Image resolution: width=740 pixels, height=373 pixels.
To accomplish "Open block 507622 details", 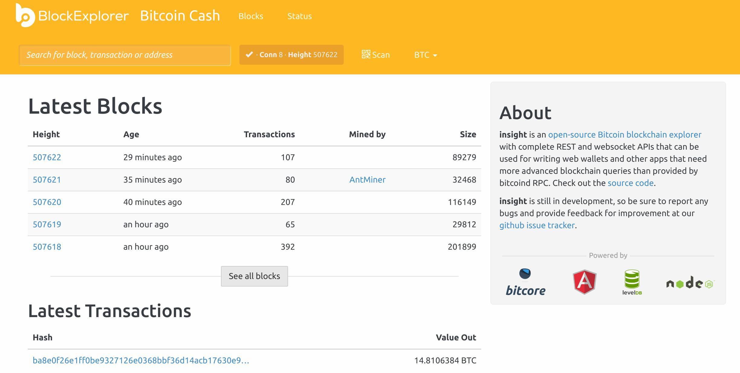I will coord(47,157).
